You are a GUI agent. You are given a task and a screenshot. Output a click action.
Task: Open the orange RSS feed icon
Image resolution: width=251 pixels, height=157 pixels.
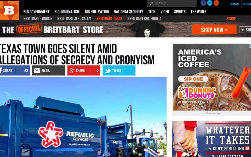[216, 3]
